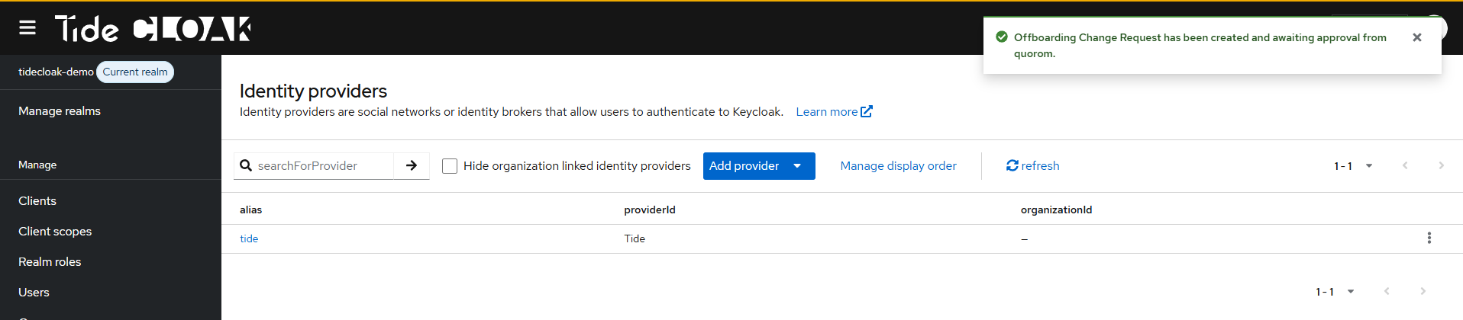Open the Learn more link
1463x320 pixels.
(x=833, y=112)
